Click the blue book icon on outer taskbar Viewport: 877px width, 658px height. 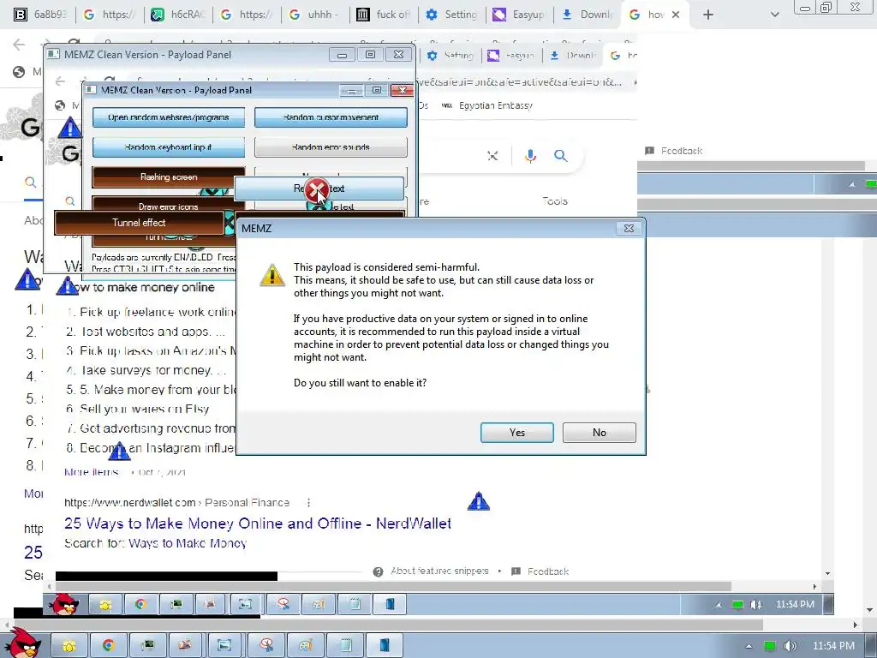click(x=385, y=646)
